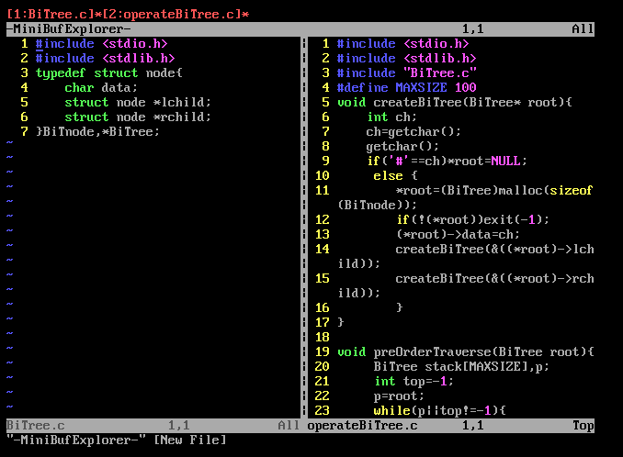Click the 'Top' scroll indicator in the right status bar
This screenshot has height=457, width=623.
tap(583, 425)
